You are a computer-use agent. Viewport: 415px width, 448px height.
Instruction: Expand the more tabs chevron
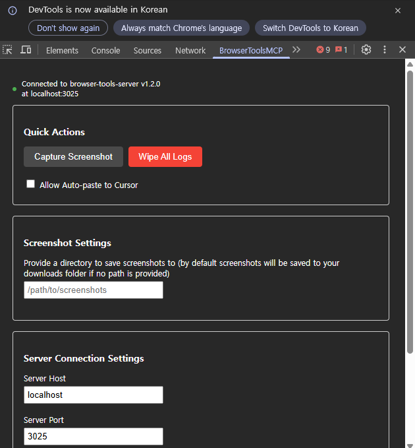coord(296,49)
